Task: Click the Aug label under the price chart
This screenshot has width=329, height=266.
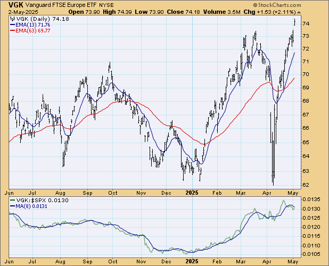Action: (x=61, y=193)
